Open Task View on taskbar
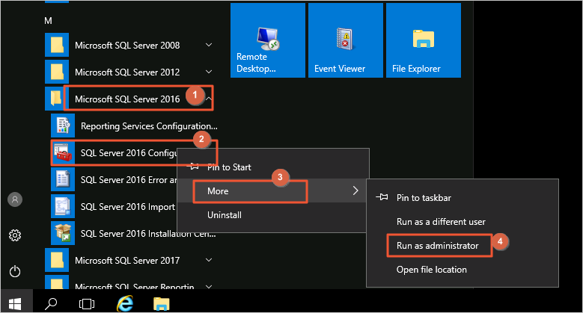 click(x=87, y=304)
